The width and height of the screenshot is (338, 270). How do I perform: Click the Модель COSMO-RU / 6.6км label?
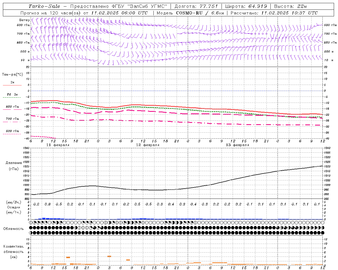click(190, 13)
